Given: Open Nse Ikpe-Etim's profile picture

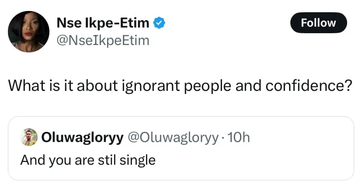Looking at the screenshot, I should 29,31.
